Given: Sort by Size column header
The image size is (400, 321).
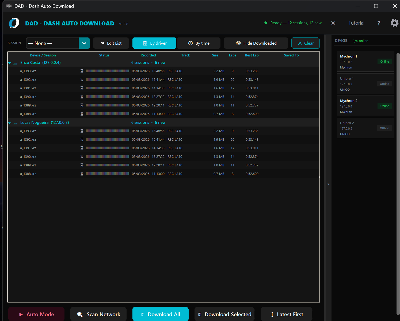Looking at the screenshot, I should (x=215, y=55).
